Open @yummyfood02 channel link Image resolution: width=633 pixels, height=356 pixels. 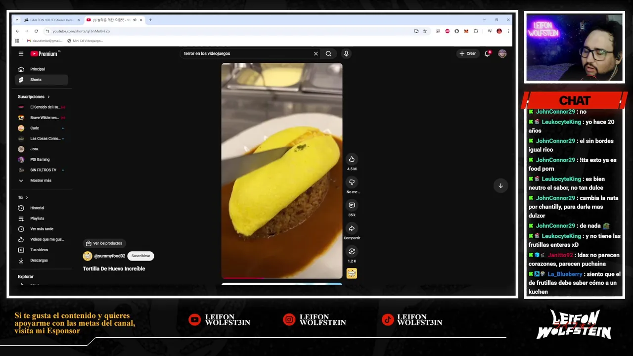(109, 256)
